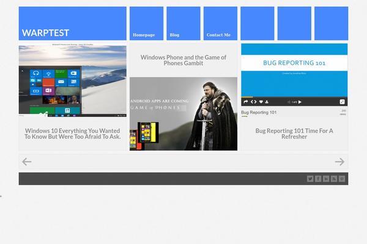The width and height of the screenshot is (367, 244).
Task: Click the Game of Phones image thumbnail
Action: coord(183,113)
